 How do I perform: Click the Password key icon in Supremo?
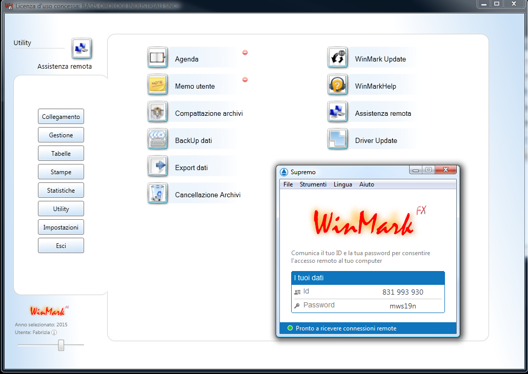coord(297,306)
